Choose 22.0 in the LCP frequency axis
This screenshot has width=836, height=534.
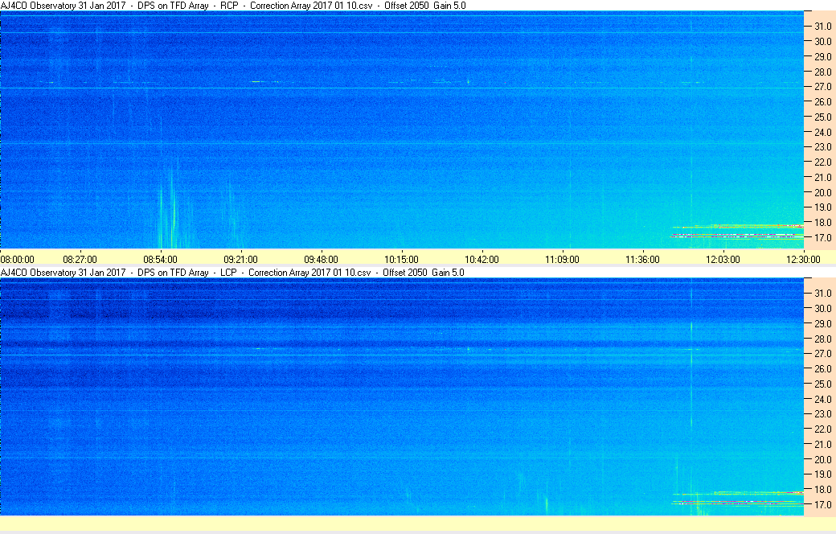coord(822,429)
